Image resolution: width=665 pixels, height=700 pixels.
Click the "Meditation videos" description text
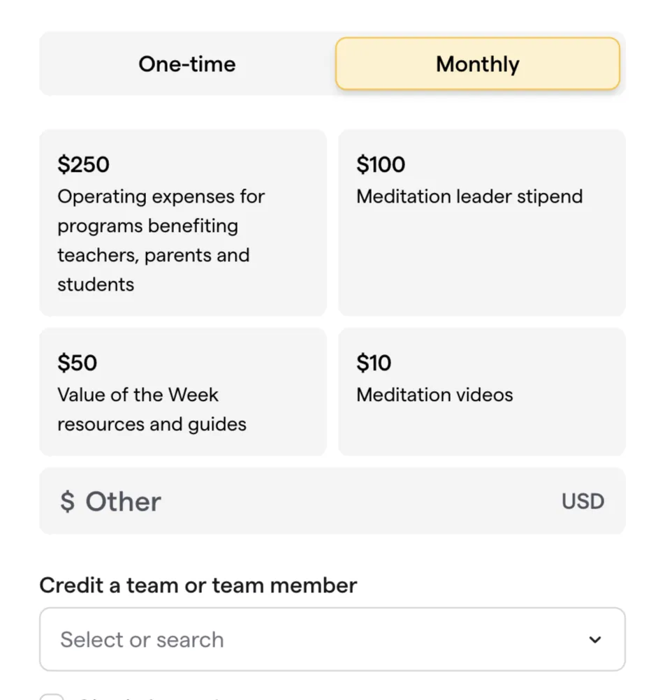tap(434, 395)
